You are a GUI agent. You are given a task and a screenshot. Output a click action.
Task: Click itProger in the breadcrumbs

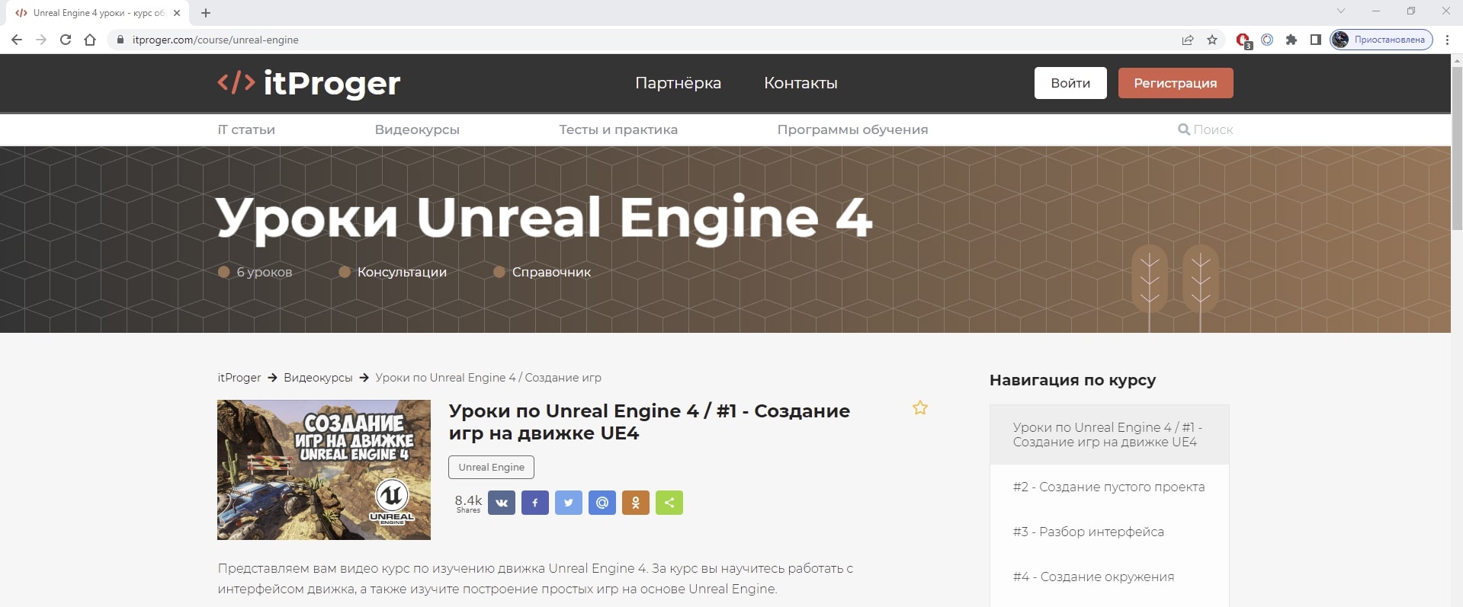239,378
